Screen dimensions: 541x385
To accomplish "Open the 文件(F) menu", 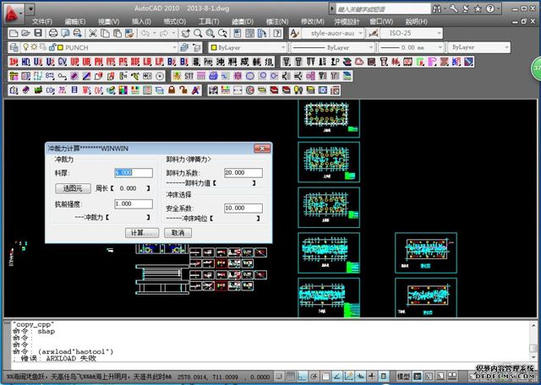I will [42, 22].
